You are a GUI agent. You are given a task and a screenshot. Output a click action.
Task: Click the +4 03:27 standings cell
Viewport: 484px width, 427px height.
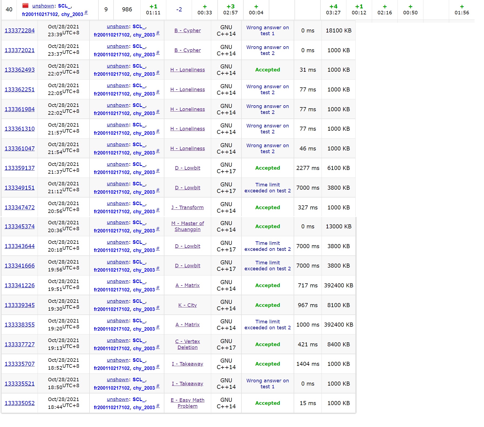[333, 9]
